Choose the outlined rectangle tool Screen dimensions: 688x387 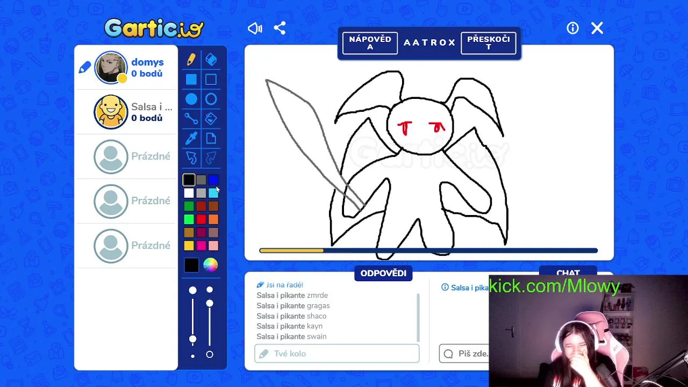click(x=211, y=80)
